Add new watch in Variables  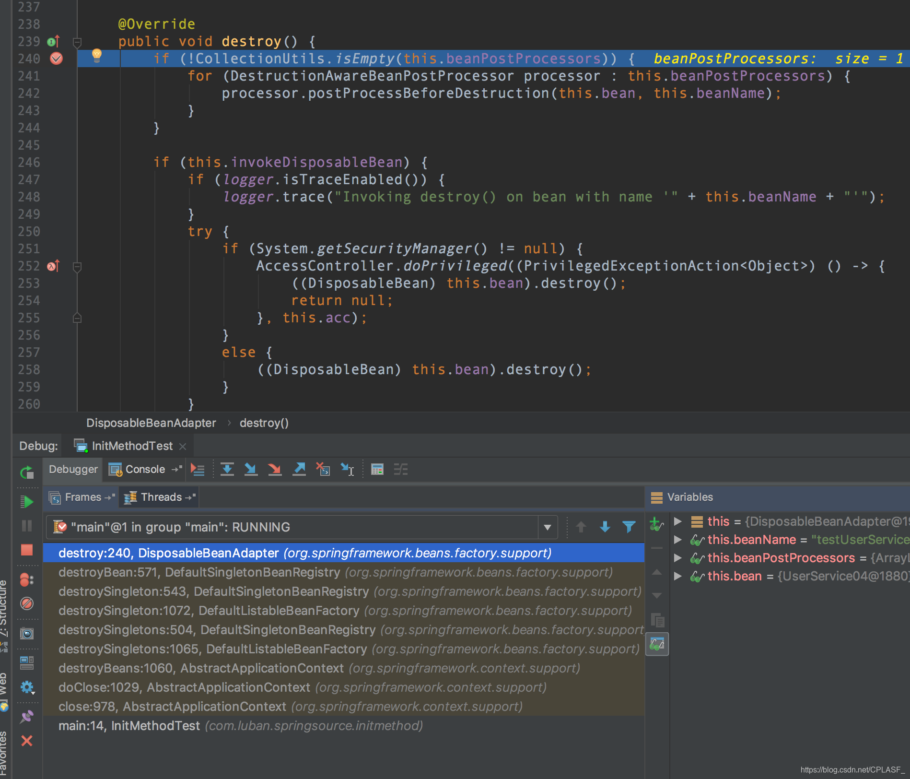click(x=656, y=524)
